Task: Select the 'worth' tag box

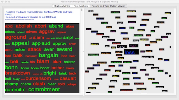Action: [x=106, y=37]
